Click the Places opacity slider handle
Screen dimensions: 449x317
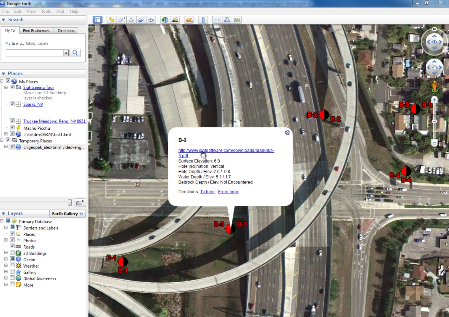[70, 203]
